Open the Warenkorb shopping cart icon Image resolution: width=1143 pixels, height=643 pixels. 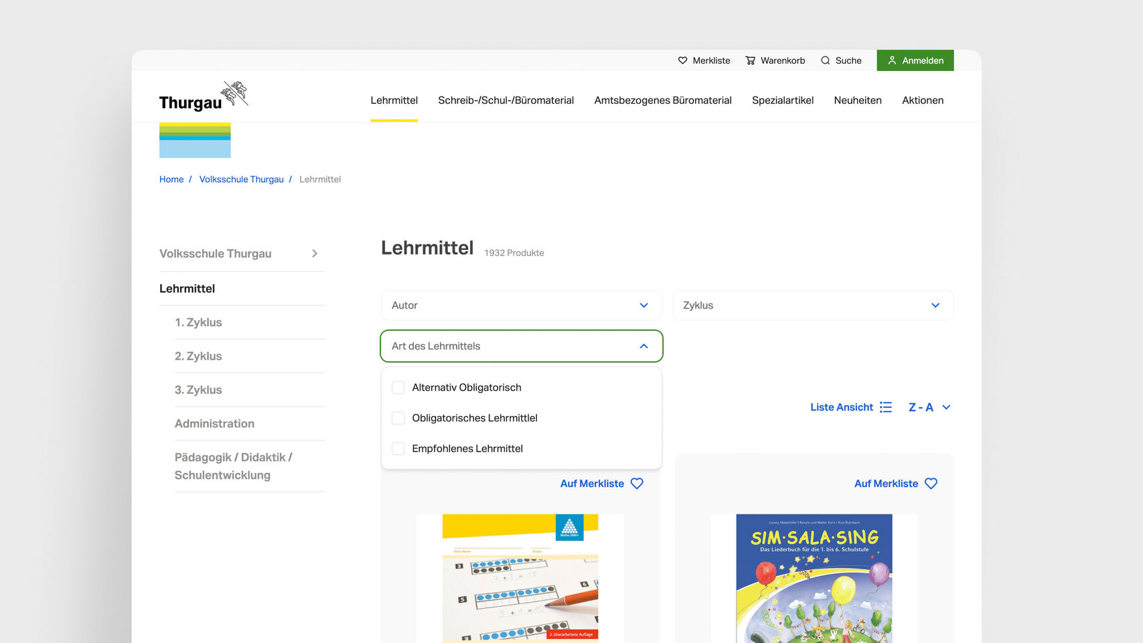click(x=750, y=60)
